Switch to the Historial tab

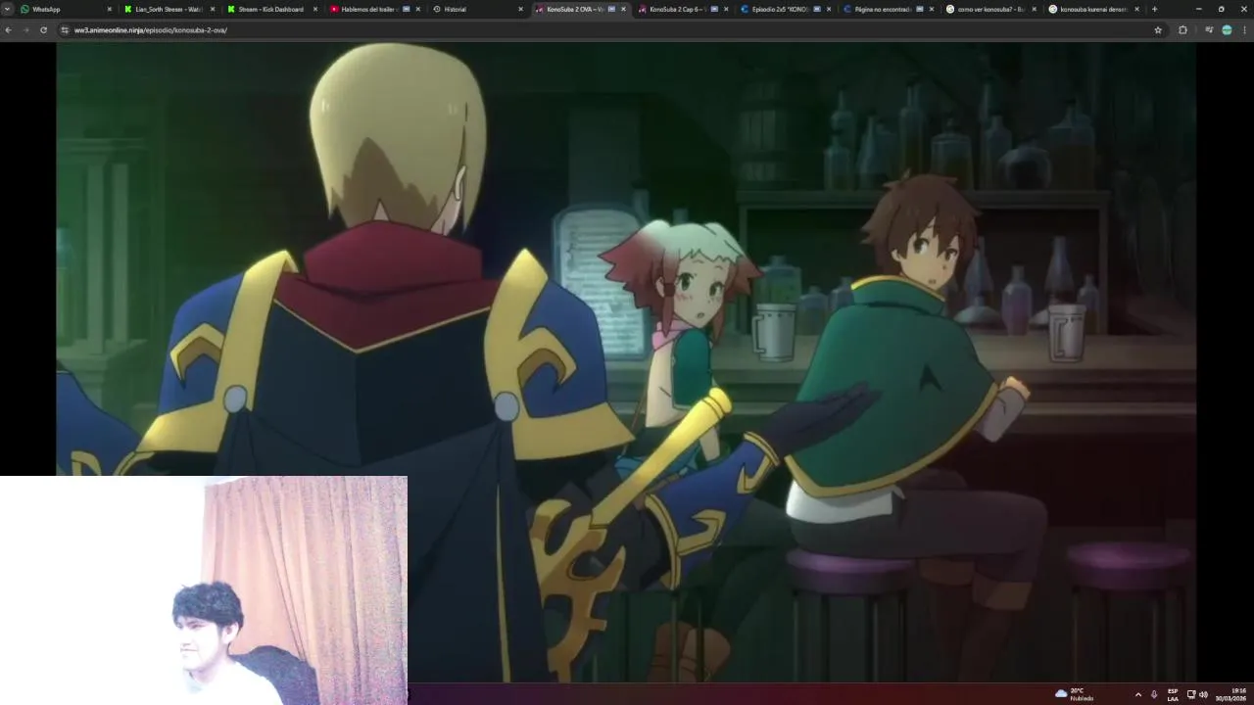(x=475, y=9)
